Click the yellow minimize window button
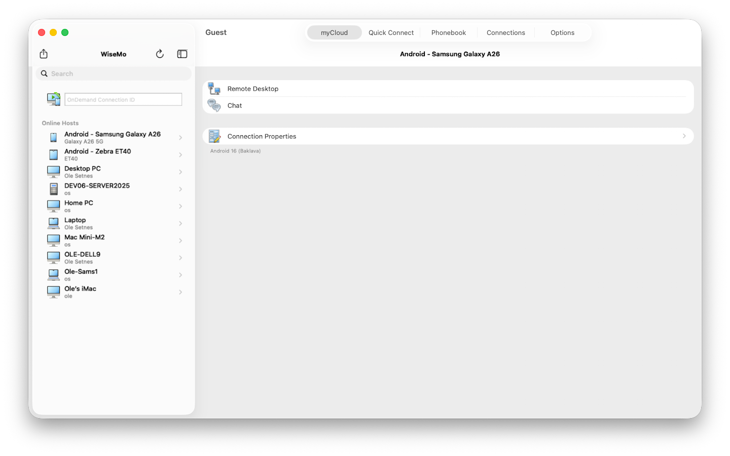The height and width of the screenshot is (456, 730). 53,32
